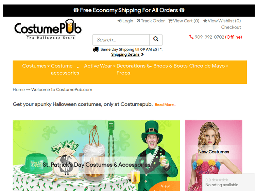
Task: Open the New Costumes thumbnail banner
Action: 214,156
